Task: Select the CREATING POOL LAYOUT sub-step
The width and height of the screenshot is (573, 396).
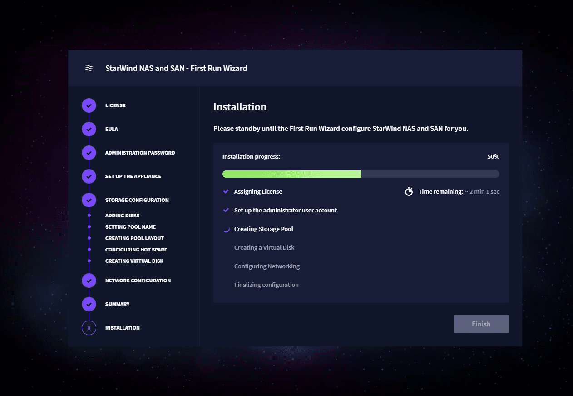Action: 134,238
